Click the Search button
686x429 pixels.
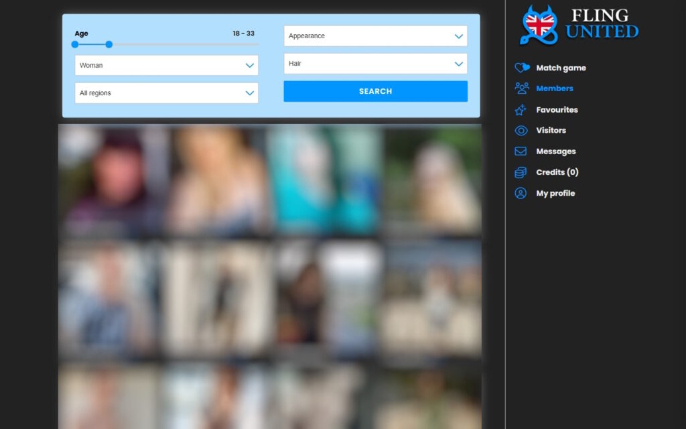(375, 91)
